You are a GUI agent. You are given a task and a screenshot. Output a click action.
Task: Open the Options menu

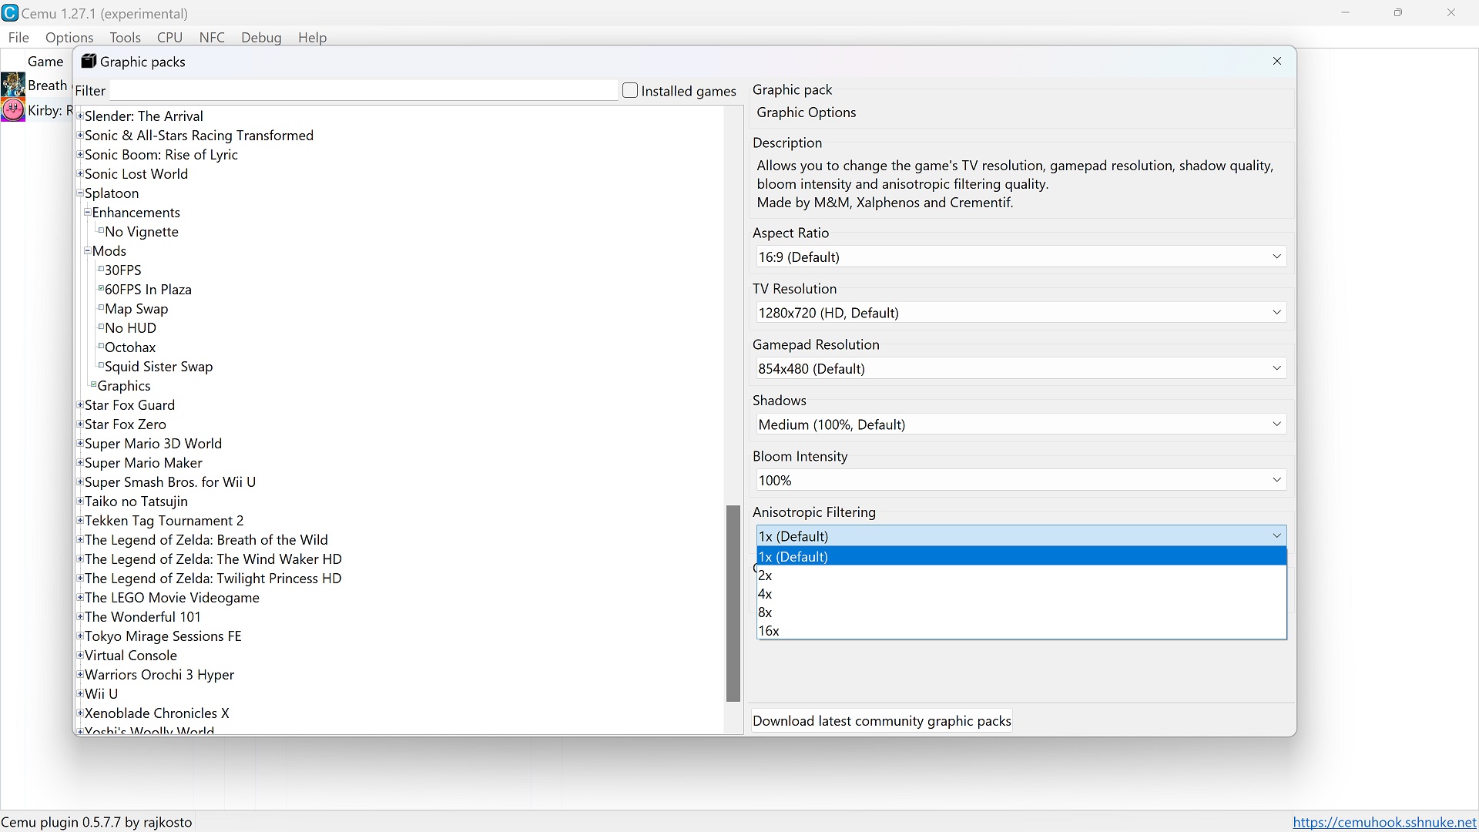click(x=68, y=38)
